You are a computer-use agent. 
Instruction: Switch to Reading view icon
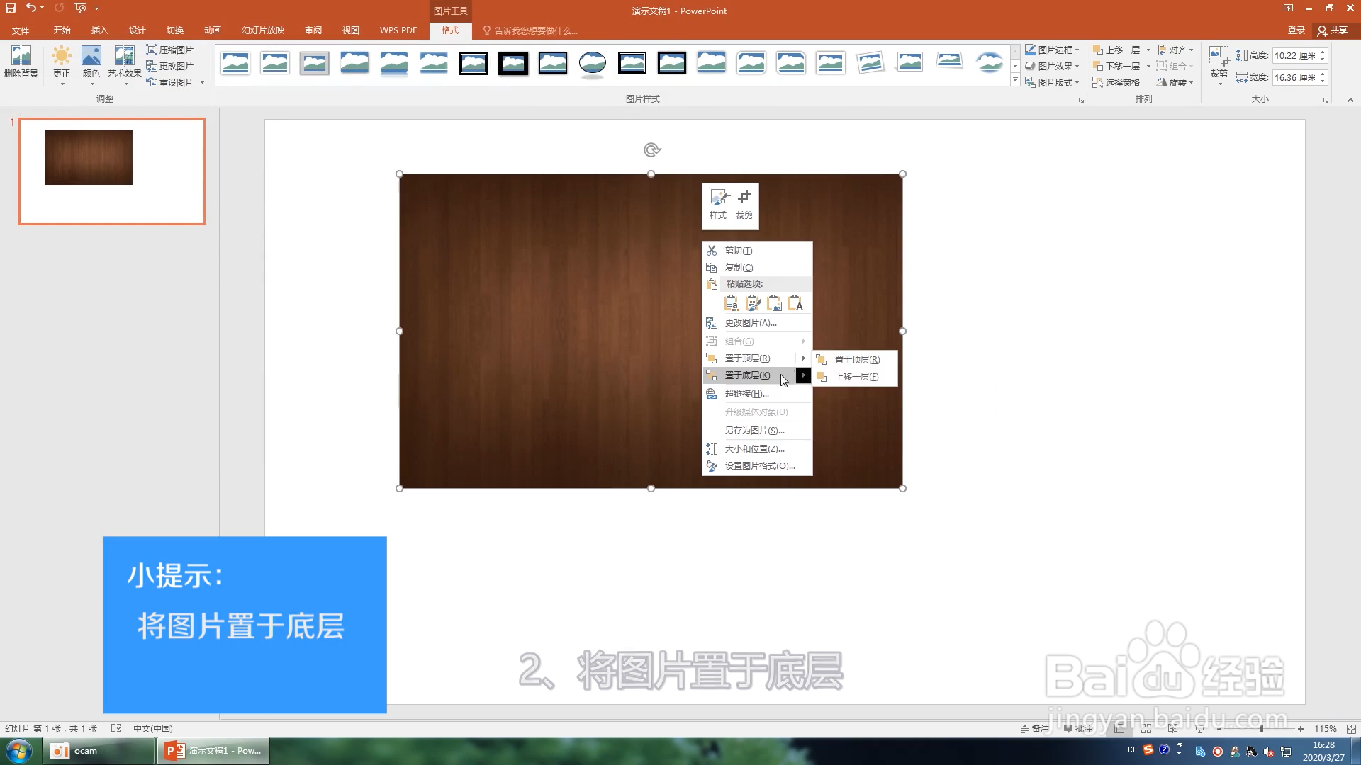click(x=1173, y=728)
